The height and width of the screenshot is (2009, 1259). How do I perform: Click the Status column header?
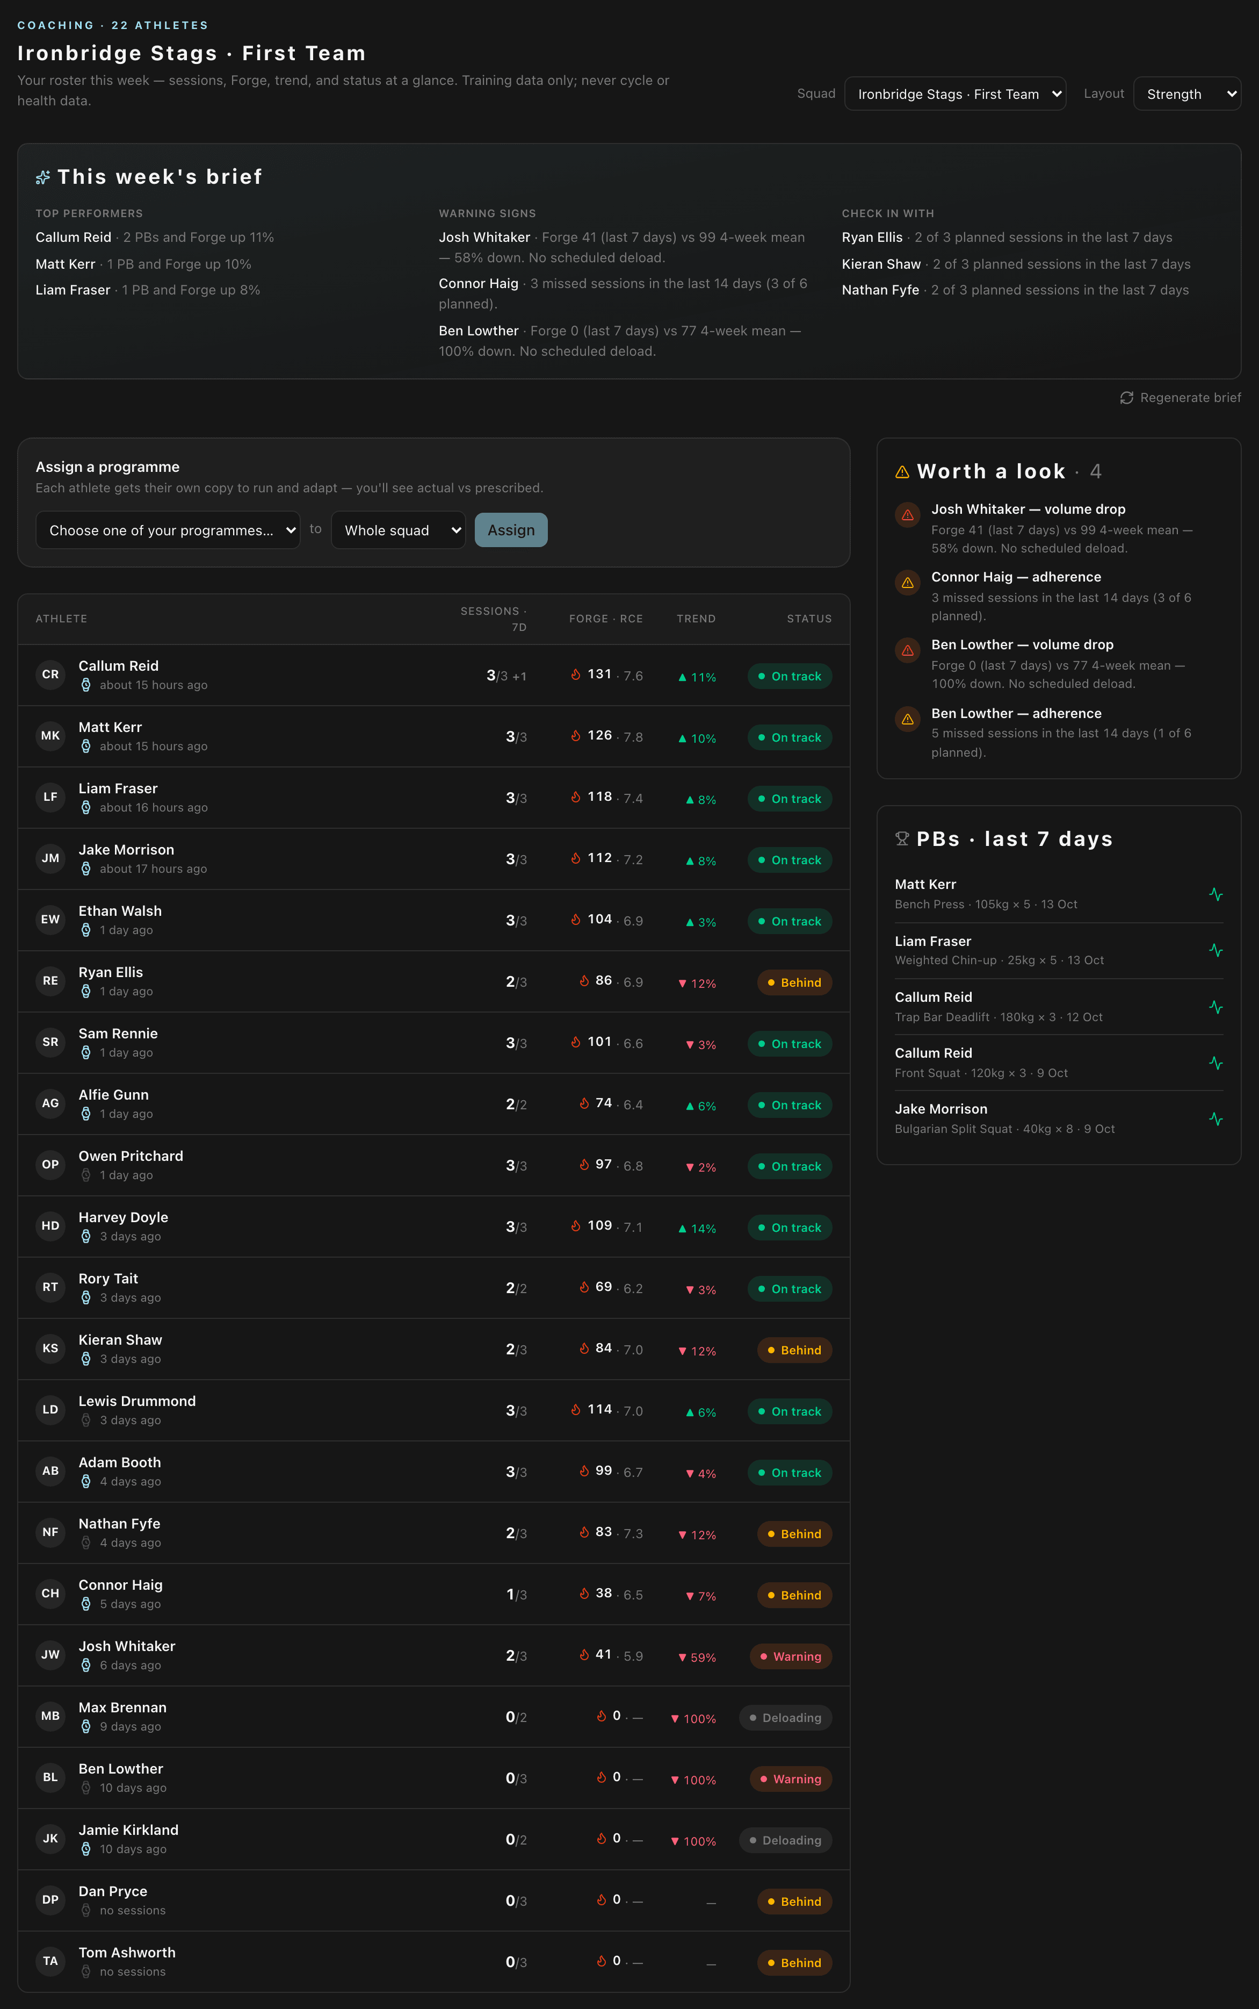pos(809,619)
